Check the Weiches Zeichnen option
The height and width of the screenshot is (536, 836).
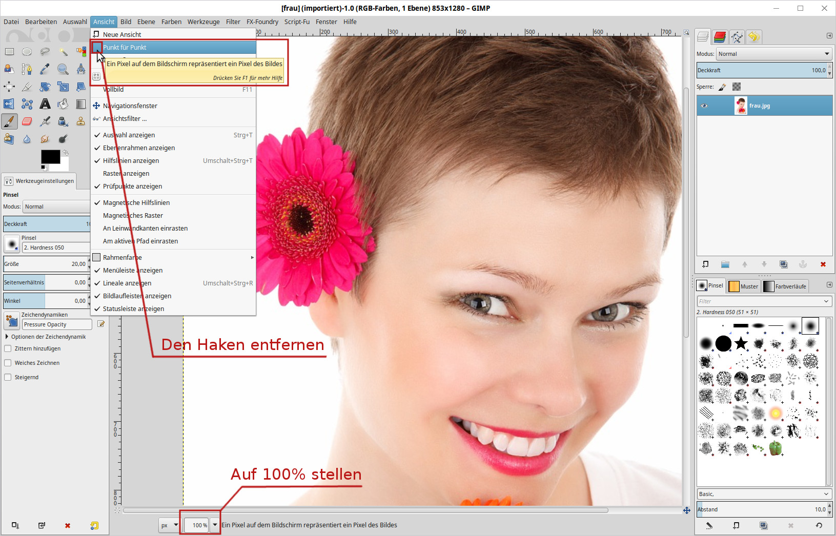[x=8, y=363]
